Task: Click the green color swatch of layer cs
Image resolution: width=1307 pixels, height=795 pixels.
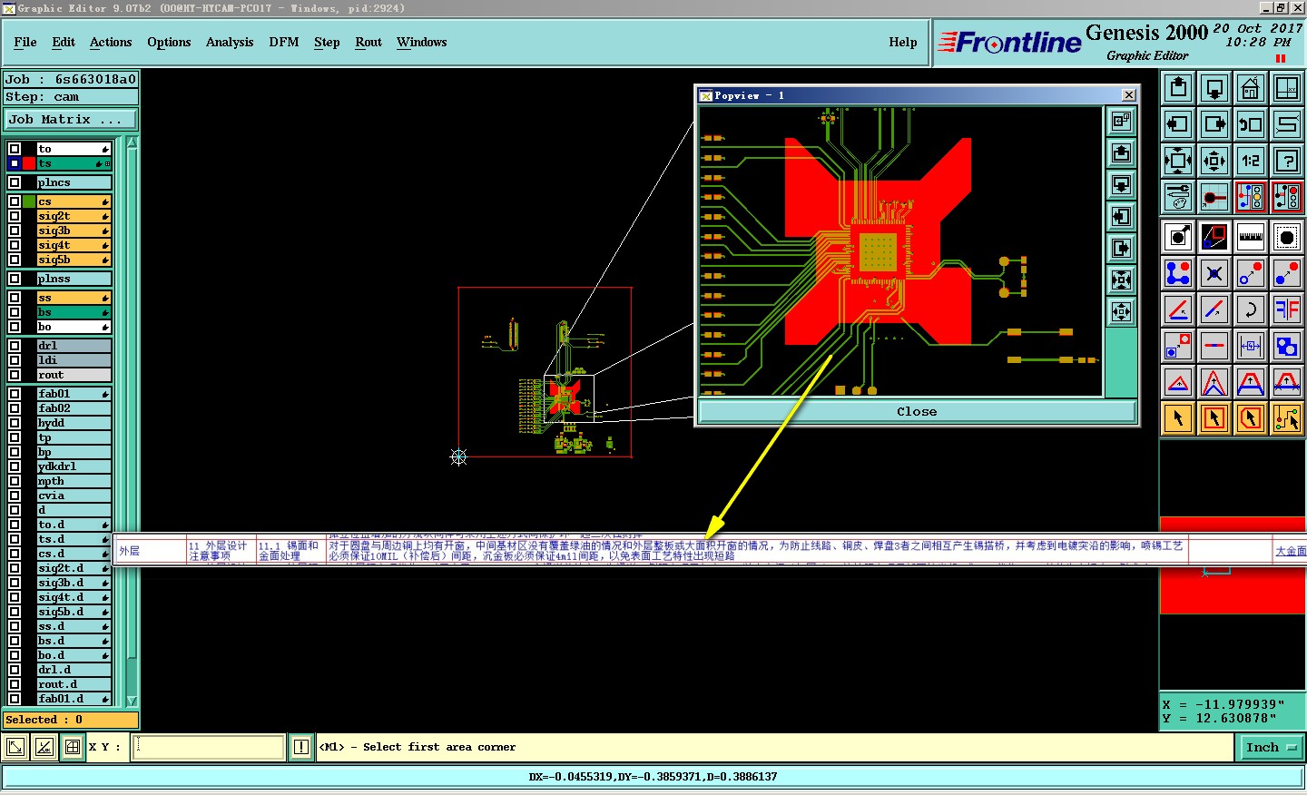Action: coord(29,201)
